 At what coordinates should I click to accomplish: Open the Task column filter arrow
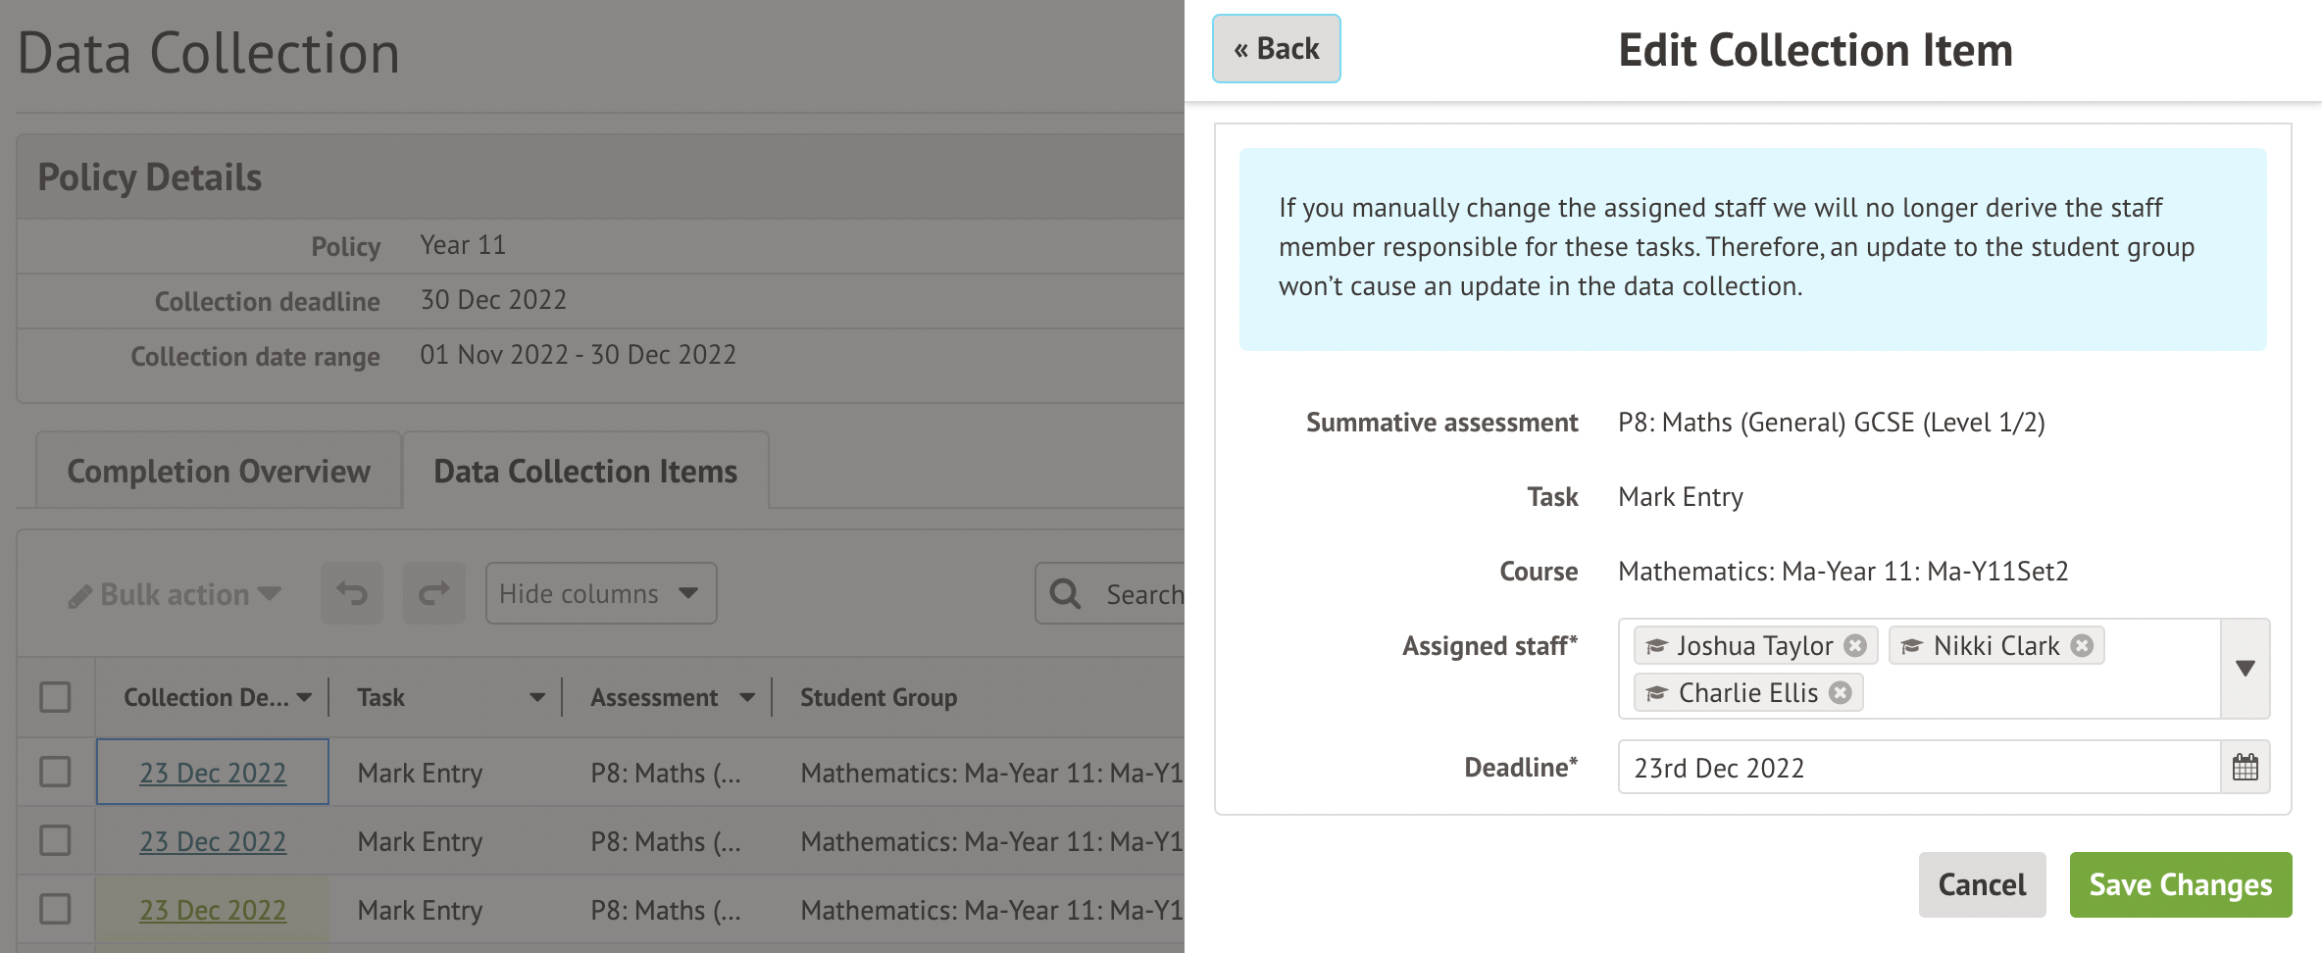[x=536, y=697]
